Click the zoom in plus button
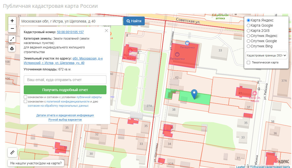Viewport: 292px width, 168px height. 12,21
